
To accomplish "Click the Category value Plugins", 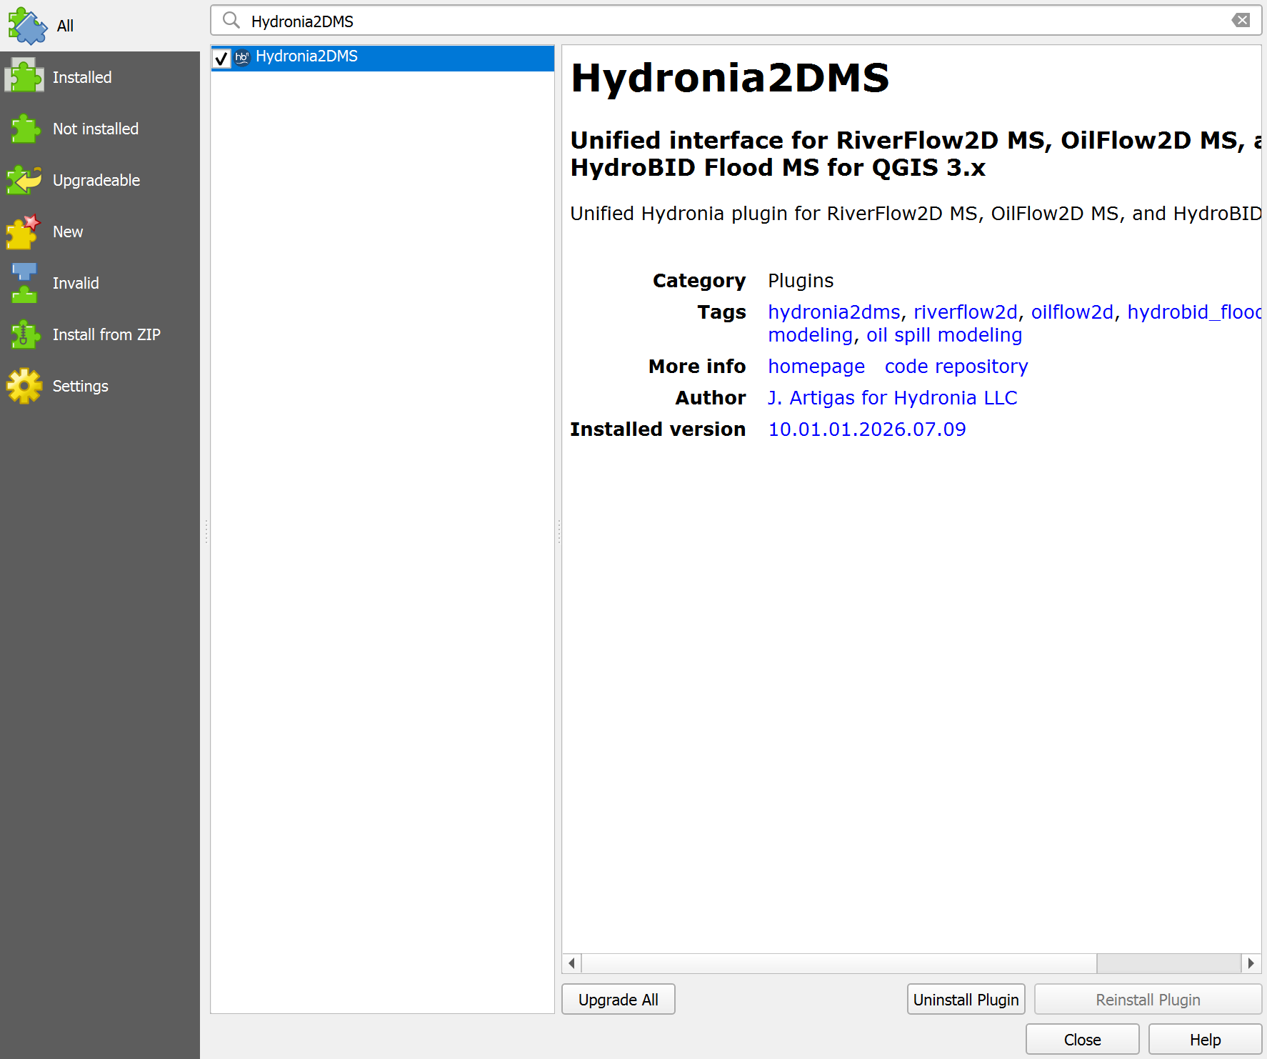I will click(x=801, y=281).
